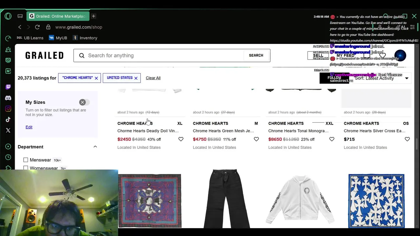Click the SEARCH button
The height and width of the screenshot is (236, 420).
(x=256, y=55)
